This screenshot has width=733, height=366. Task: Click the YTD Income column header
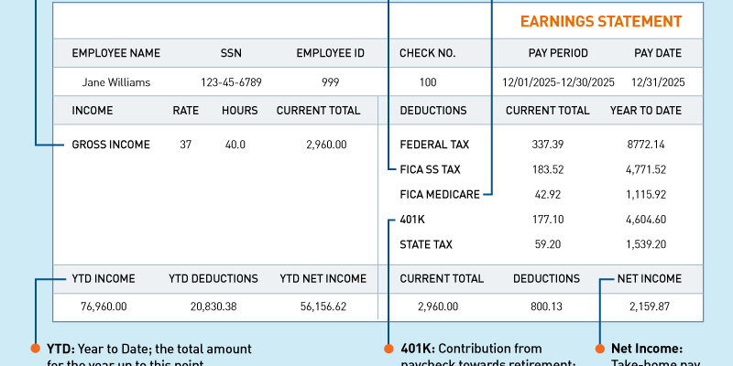pyautogui.click(x=104, y=279)
